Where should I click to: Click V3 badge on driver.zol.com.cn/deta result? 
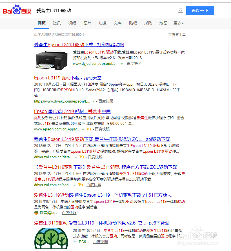point(82,157)
